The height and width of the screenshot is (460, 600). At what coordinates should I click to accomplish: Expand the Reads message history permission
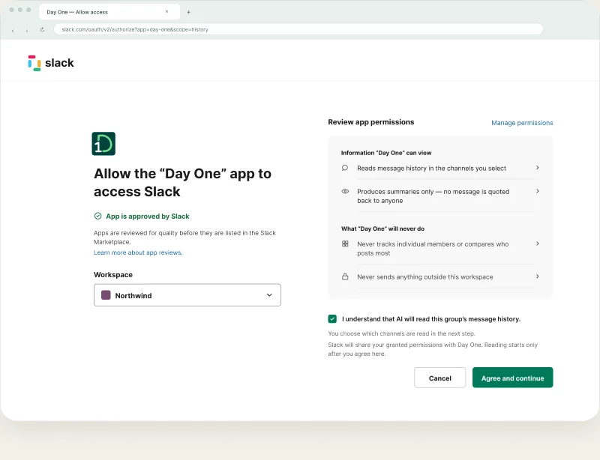[x=537, y=168]
